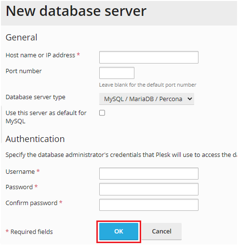Click the chevron arrow on MySQL / MariaDB / Percona
The width and height of the screenshot is (238, 246).
point(190,99)
